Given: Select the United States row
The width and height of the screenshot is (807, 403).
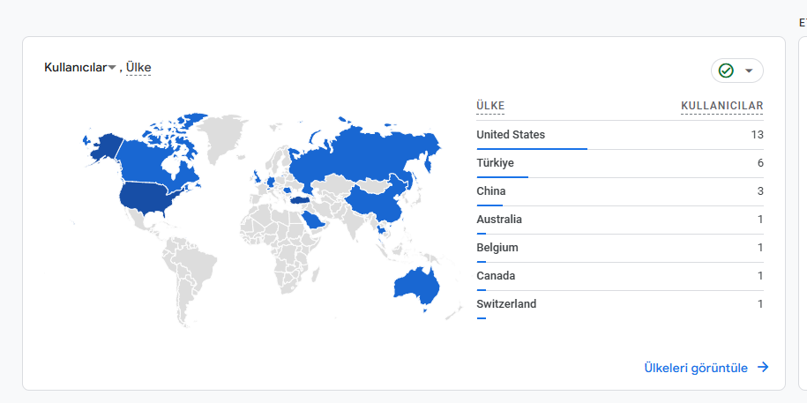Looking at the screenshot, I should (x=620, y=136).
